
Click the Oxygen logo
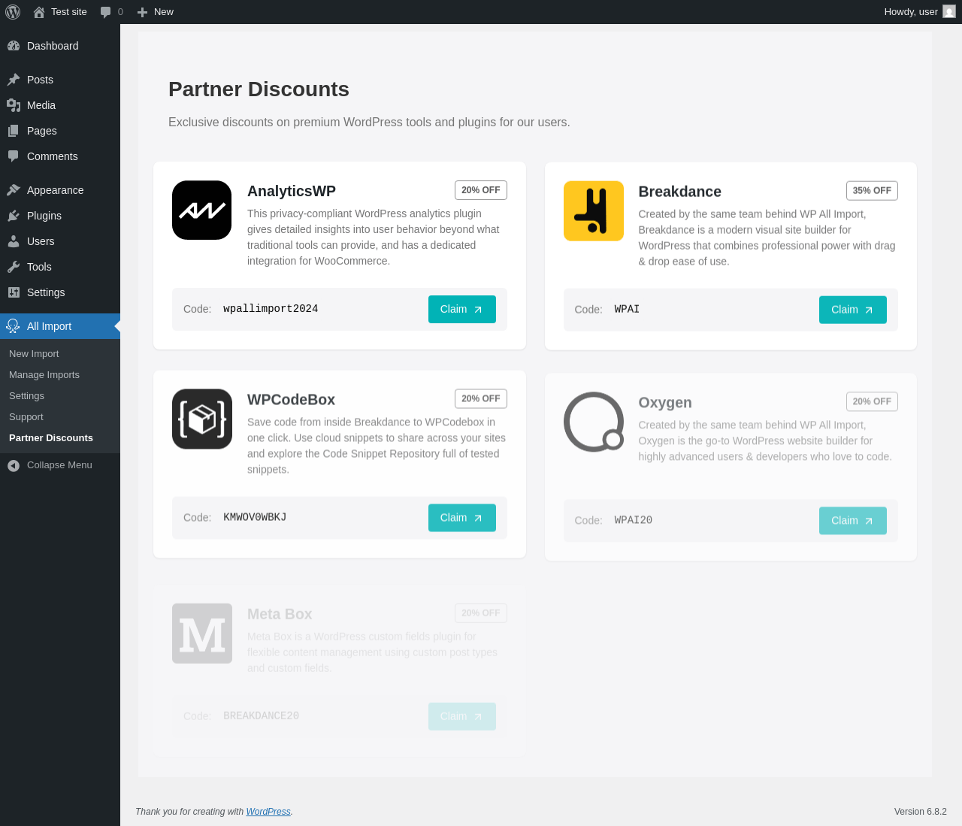[594, 422]
